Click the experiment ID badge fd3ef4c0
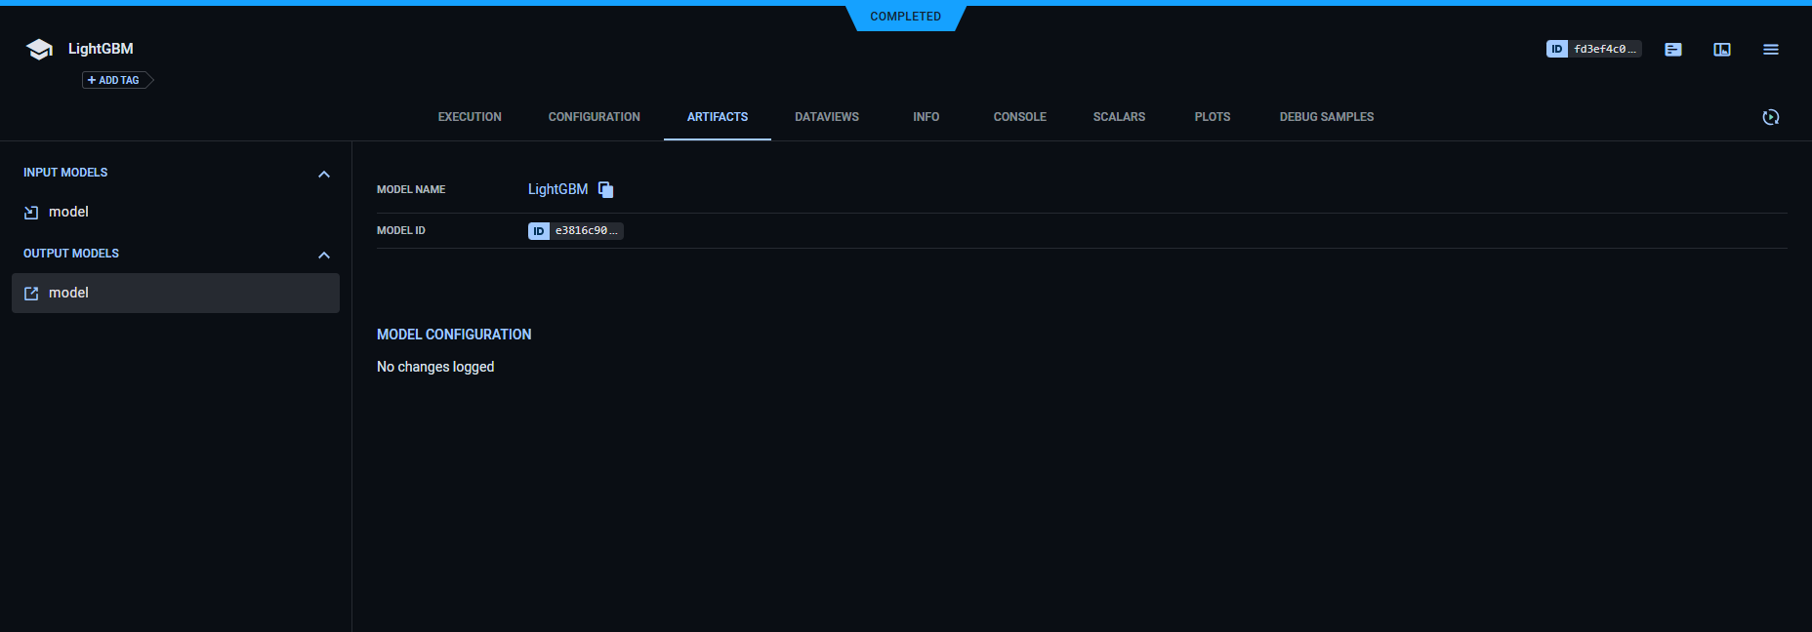This screenshot has height=632, width=1812. coord(1593,49)
